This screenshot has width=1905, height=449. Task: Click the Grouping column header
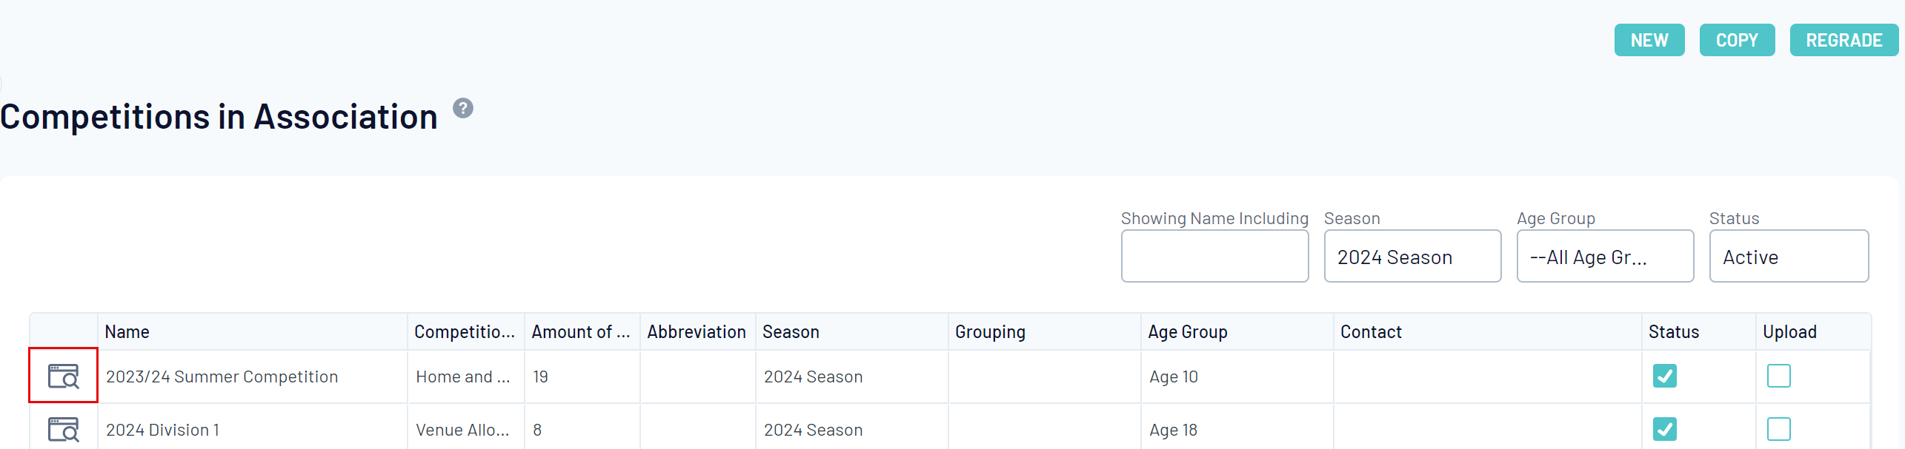(990, 332)
